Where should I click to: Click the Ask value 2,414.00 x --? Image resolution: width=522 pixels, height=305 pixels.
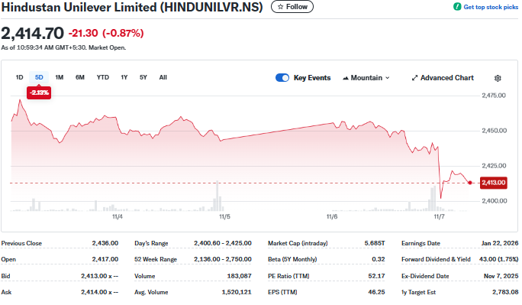(99, 292)
